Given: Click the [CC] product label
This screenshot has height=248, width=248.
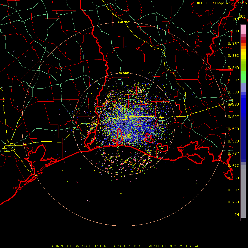Looking at the screenshot, I should coord(235,19).
